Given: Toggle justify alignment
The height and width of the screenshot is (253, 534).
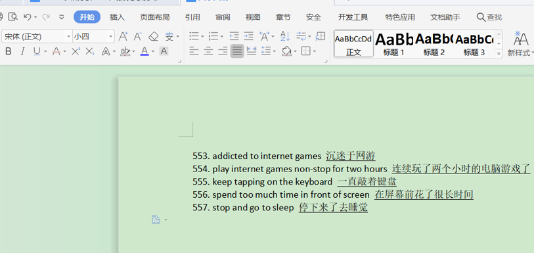Looking at the screenshot, I should click(x=237, y=51).
